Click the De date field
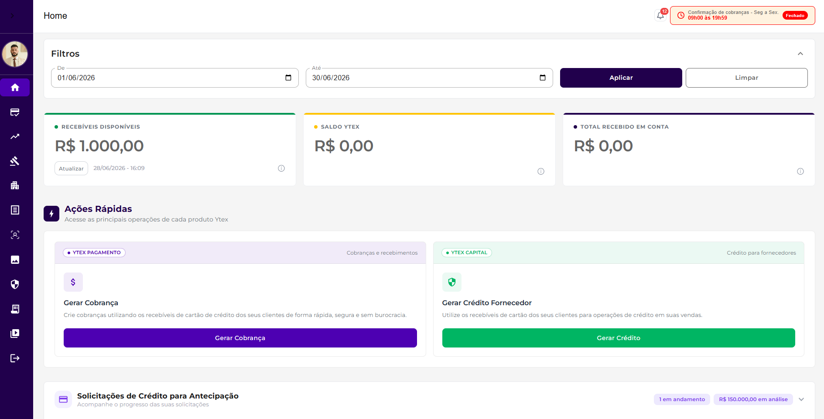This screenshot has width=824, height=419. [174, 78]
